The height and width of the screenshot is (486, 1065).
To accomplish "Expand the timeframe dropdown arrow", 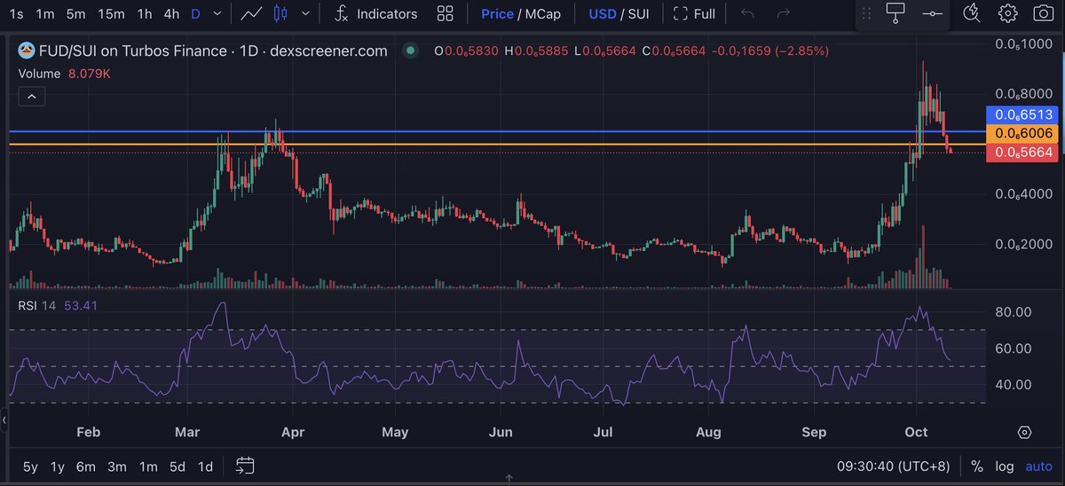I will [x=219, y=13].
